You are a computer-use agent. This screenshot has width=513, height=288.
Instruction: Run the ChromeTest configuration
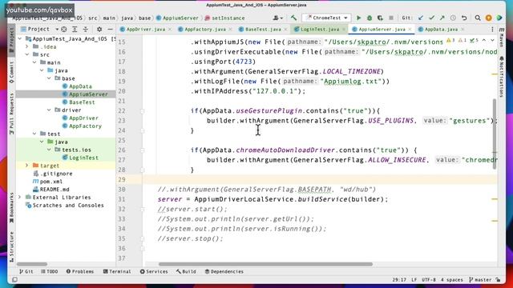[358, 18]
